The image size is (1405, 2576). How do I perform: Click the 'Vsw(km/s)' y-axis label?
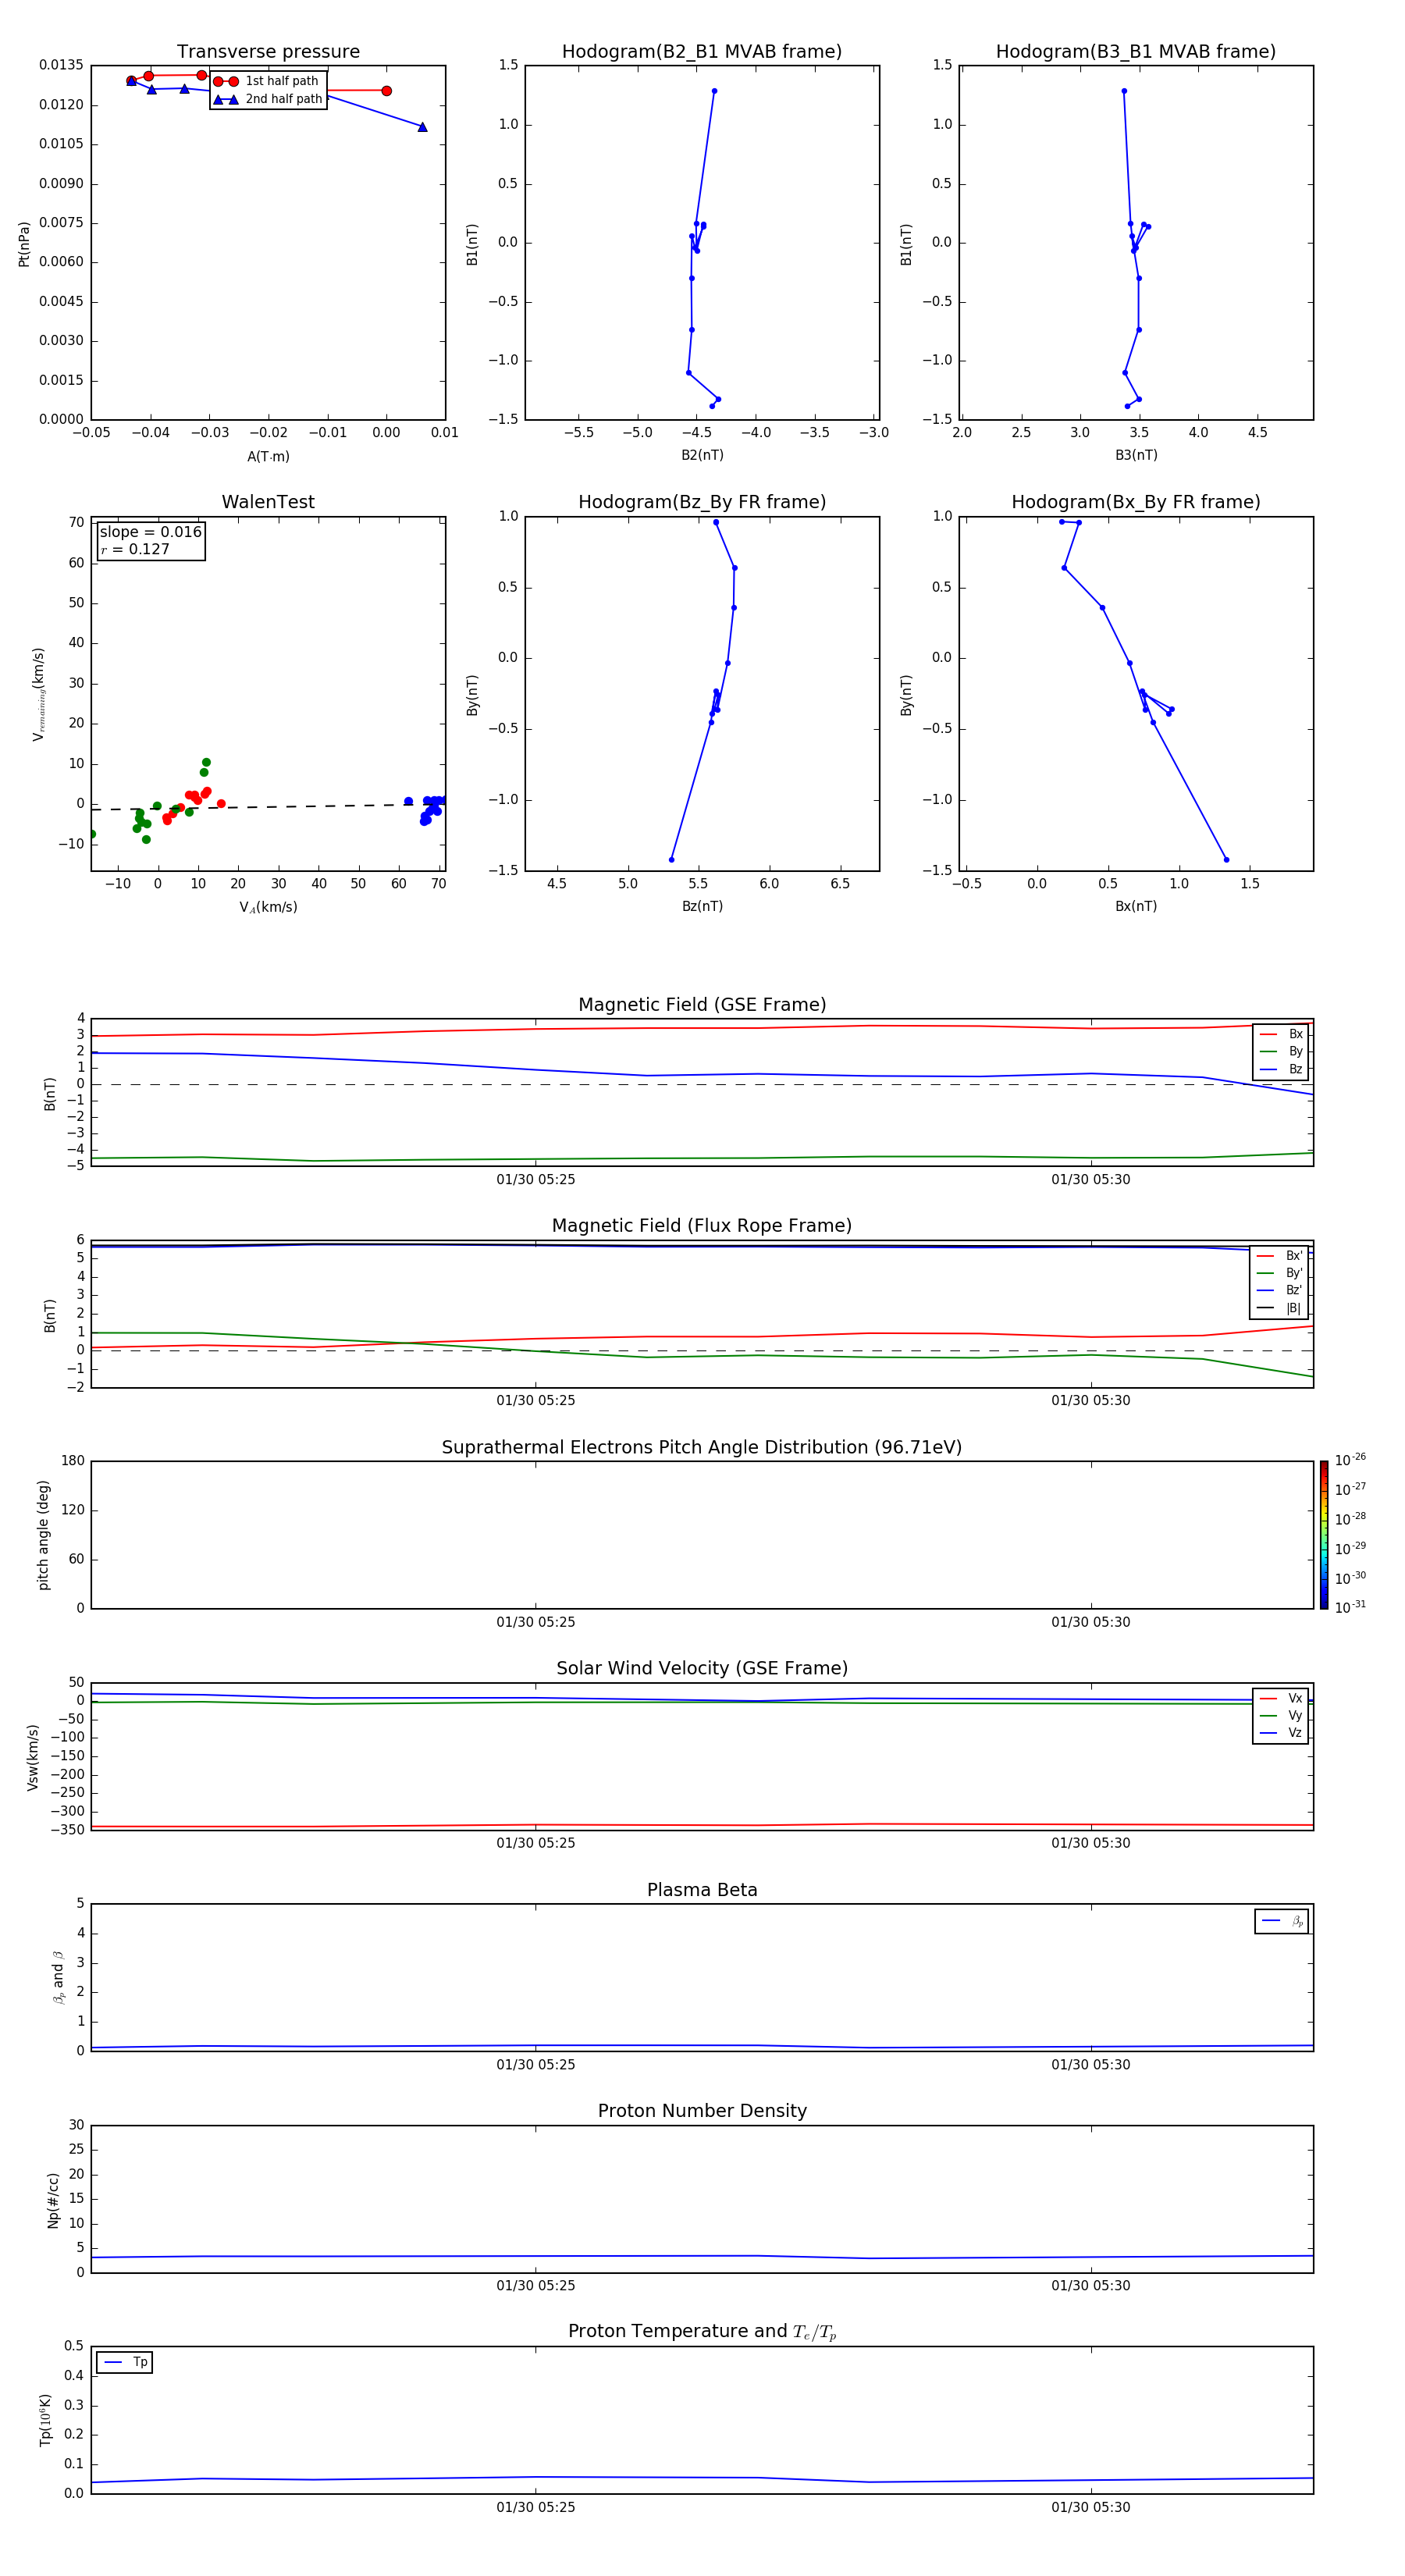[33, 1757]
